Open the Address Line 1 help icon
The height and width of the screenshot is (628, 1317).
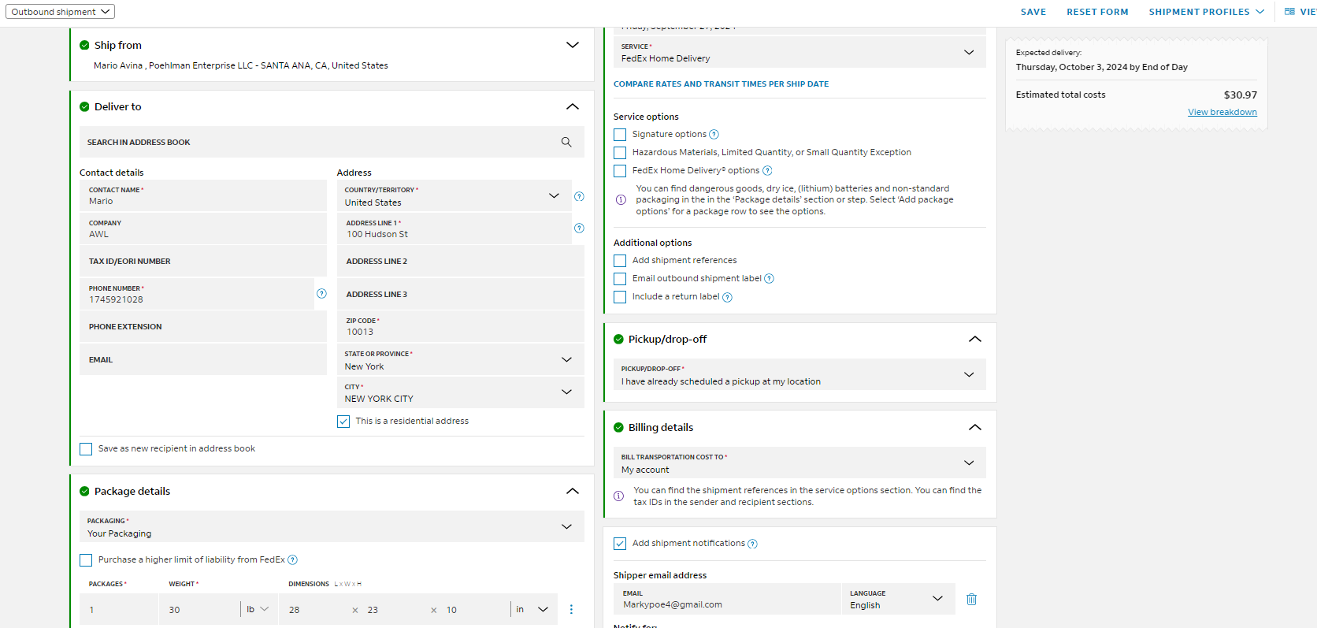point(579,228)
